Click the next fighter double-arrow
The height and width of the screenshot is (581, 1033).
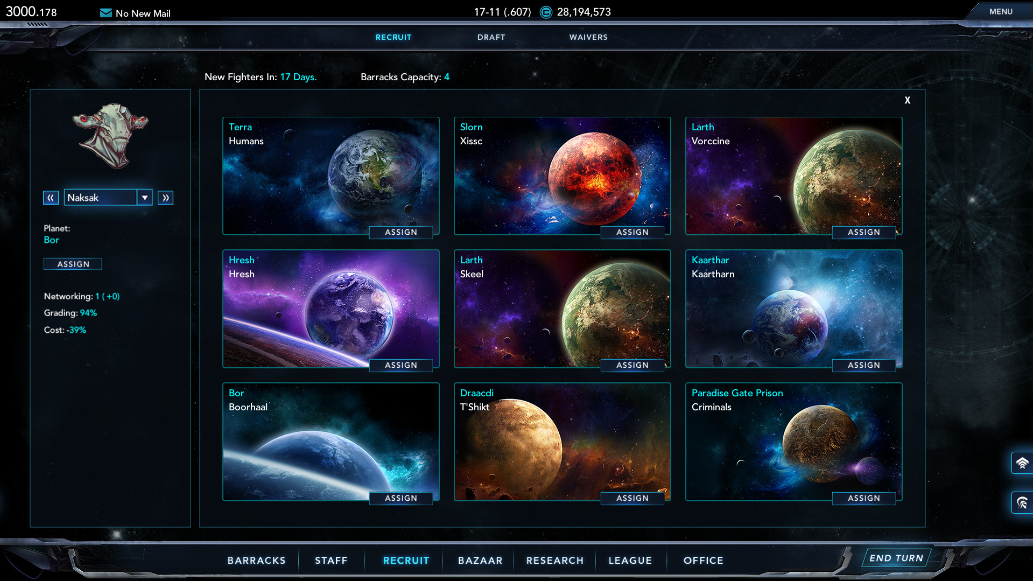coord(165,198)
